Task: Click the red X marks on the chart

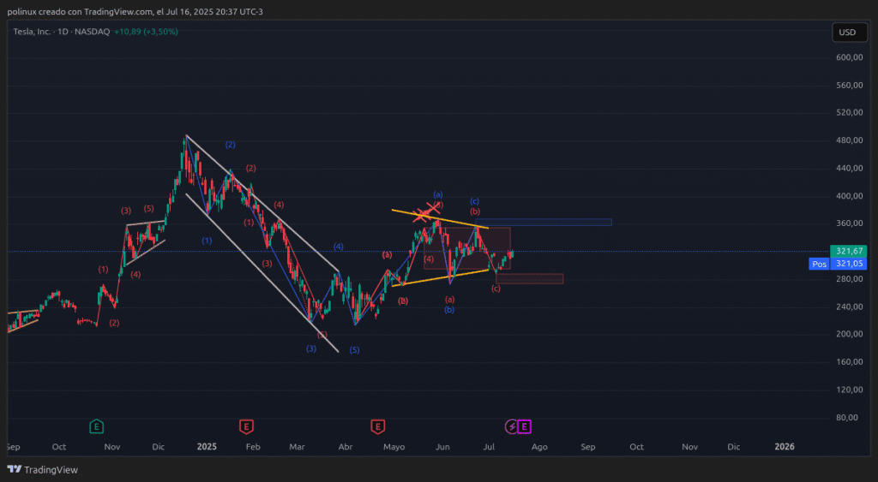Action: point(427,212)
